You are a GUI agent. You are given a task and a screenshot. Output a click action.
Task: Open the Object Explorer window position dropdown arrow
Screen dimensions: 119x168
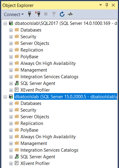tap(101, 5)
